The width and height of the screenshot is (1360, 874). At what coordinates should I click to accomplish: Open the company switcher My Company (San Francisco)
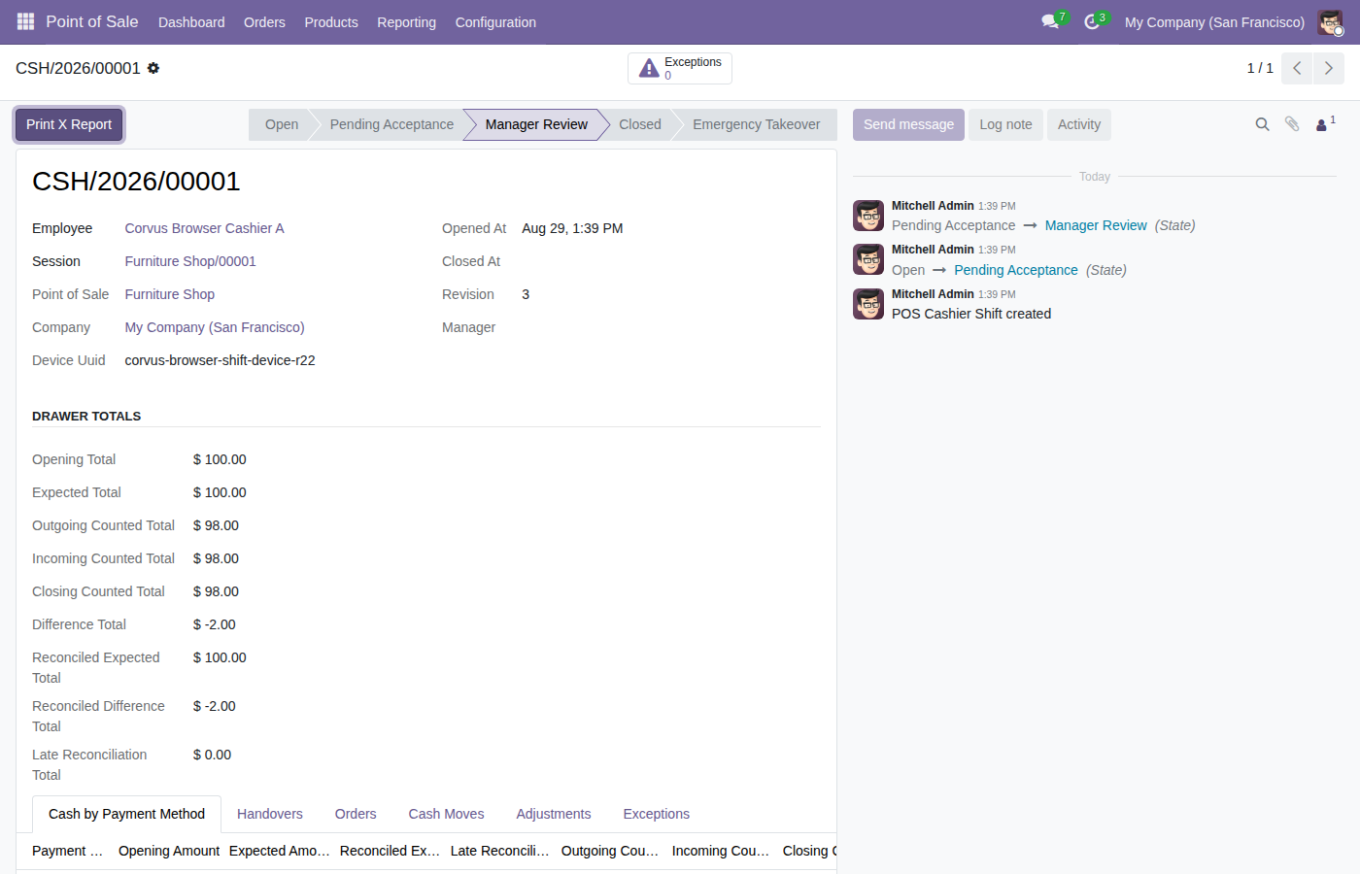tap(1214, 21)
